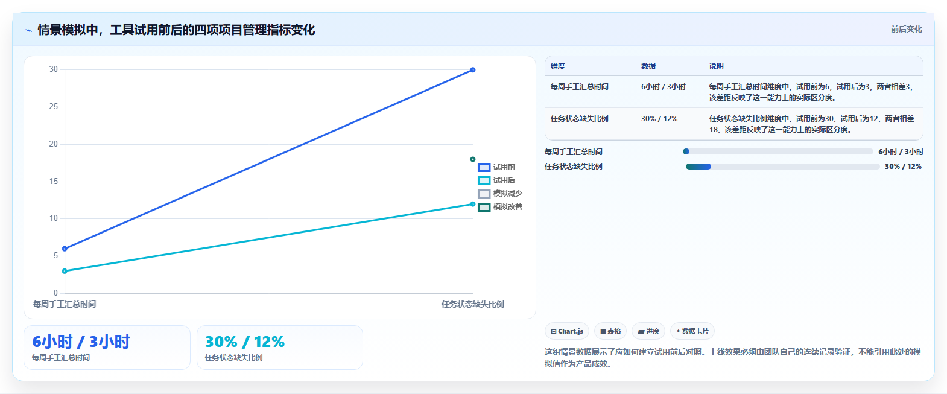This screenshot has width=947, height=394.
Task: Toggle the 模拟改善 legend series
Action: coord(500,207)
